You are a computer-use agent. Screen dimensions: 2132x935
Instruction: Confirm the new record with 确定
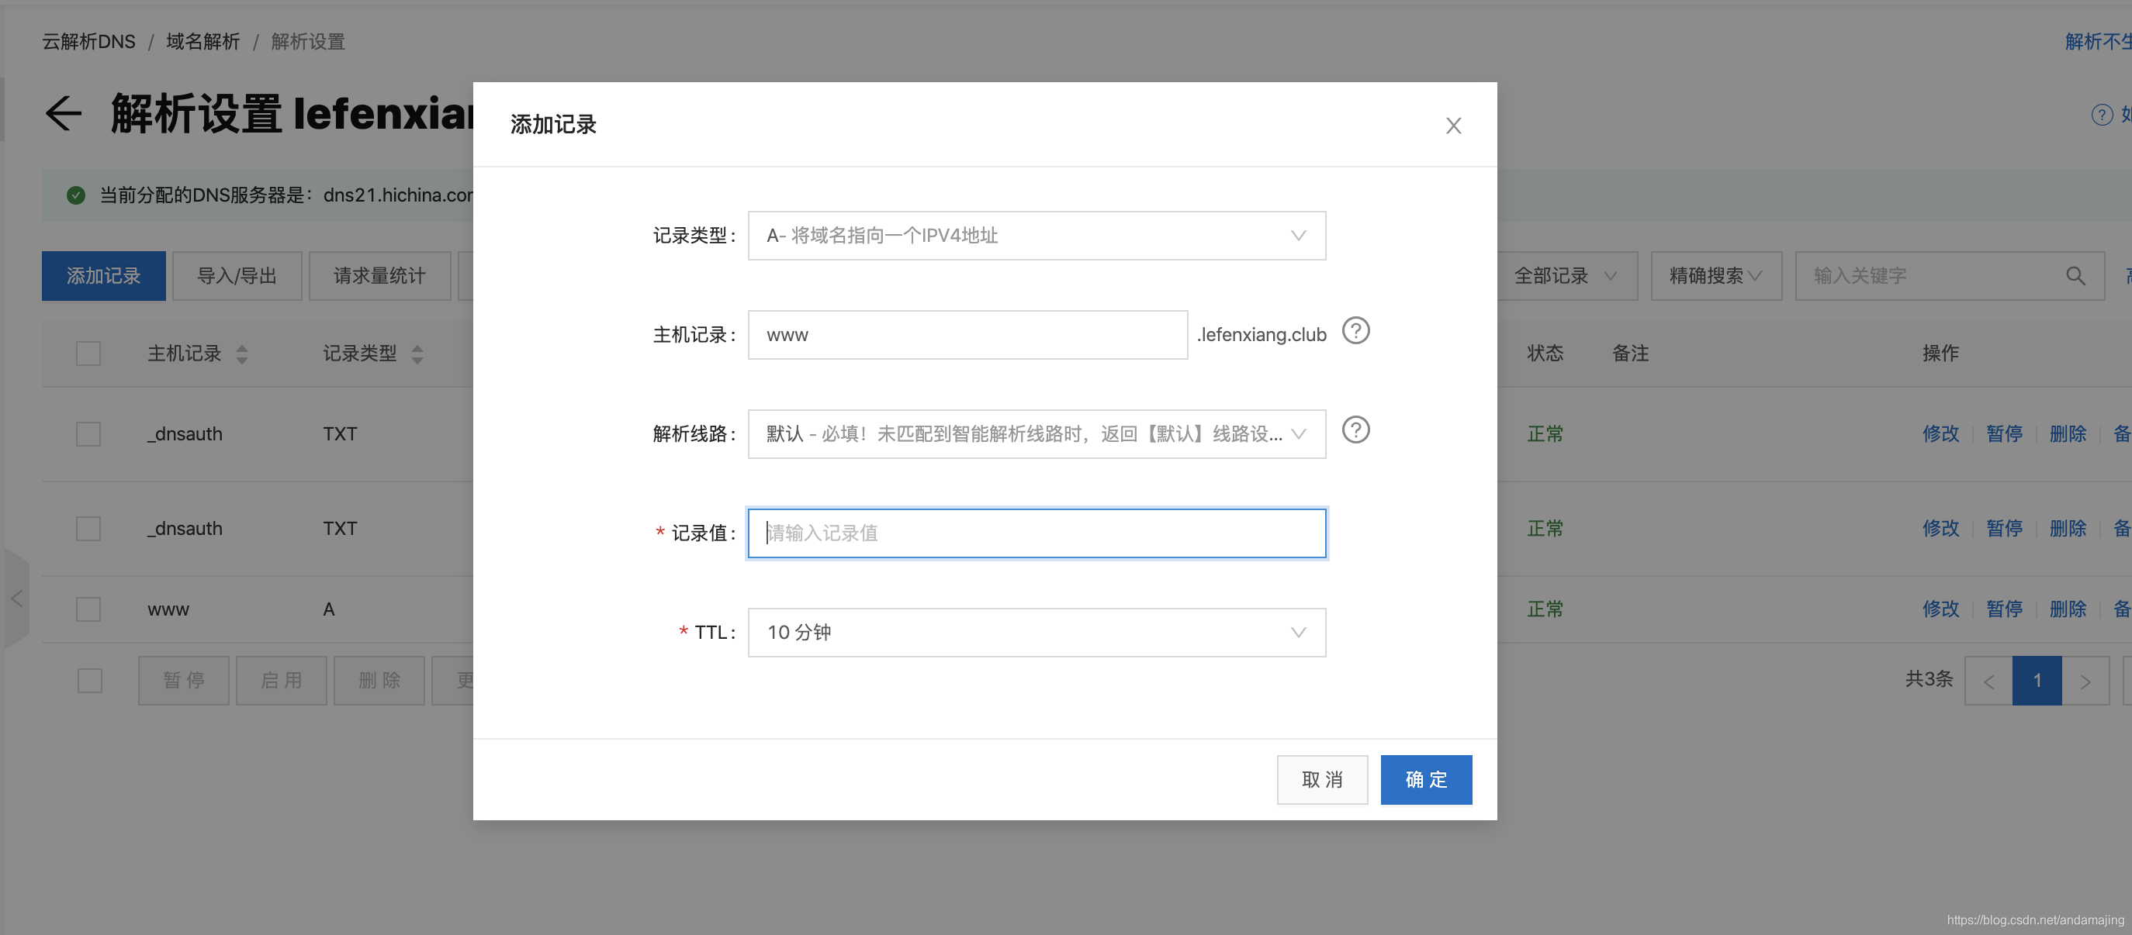[1425, 778]
